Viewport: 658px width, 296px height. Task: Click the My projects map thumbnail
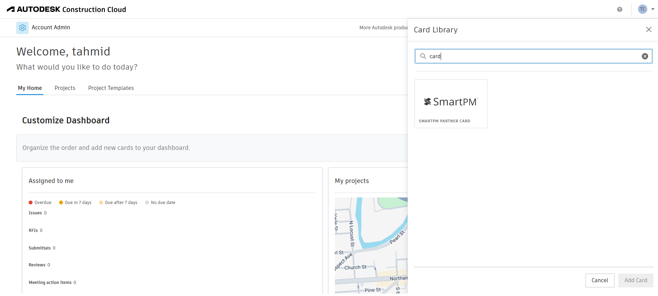371,245
